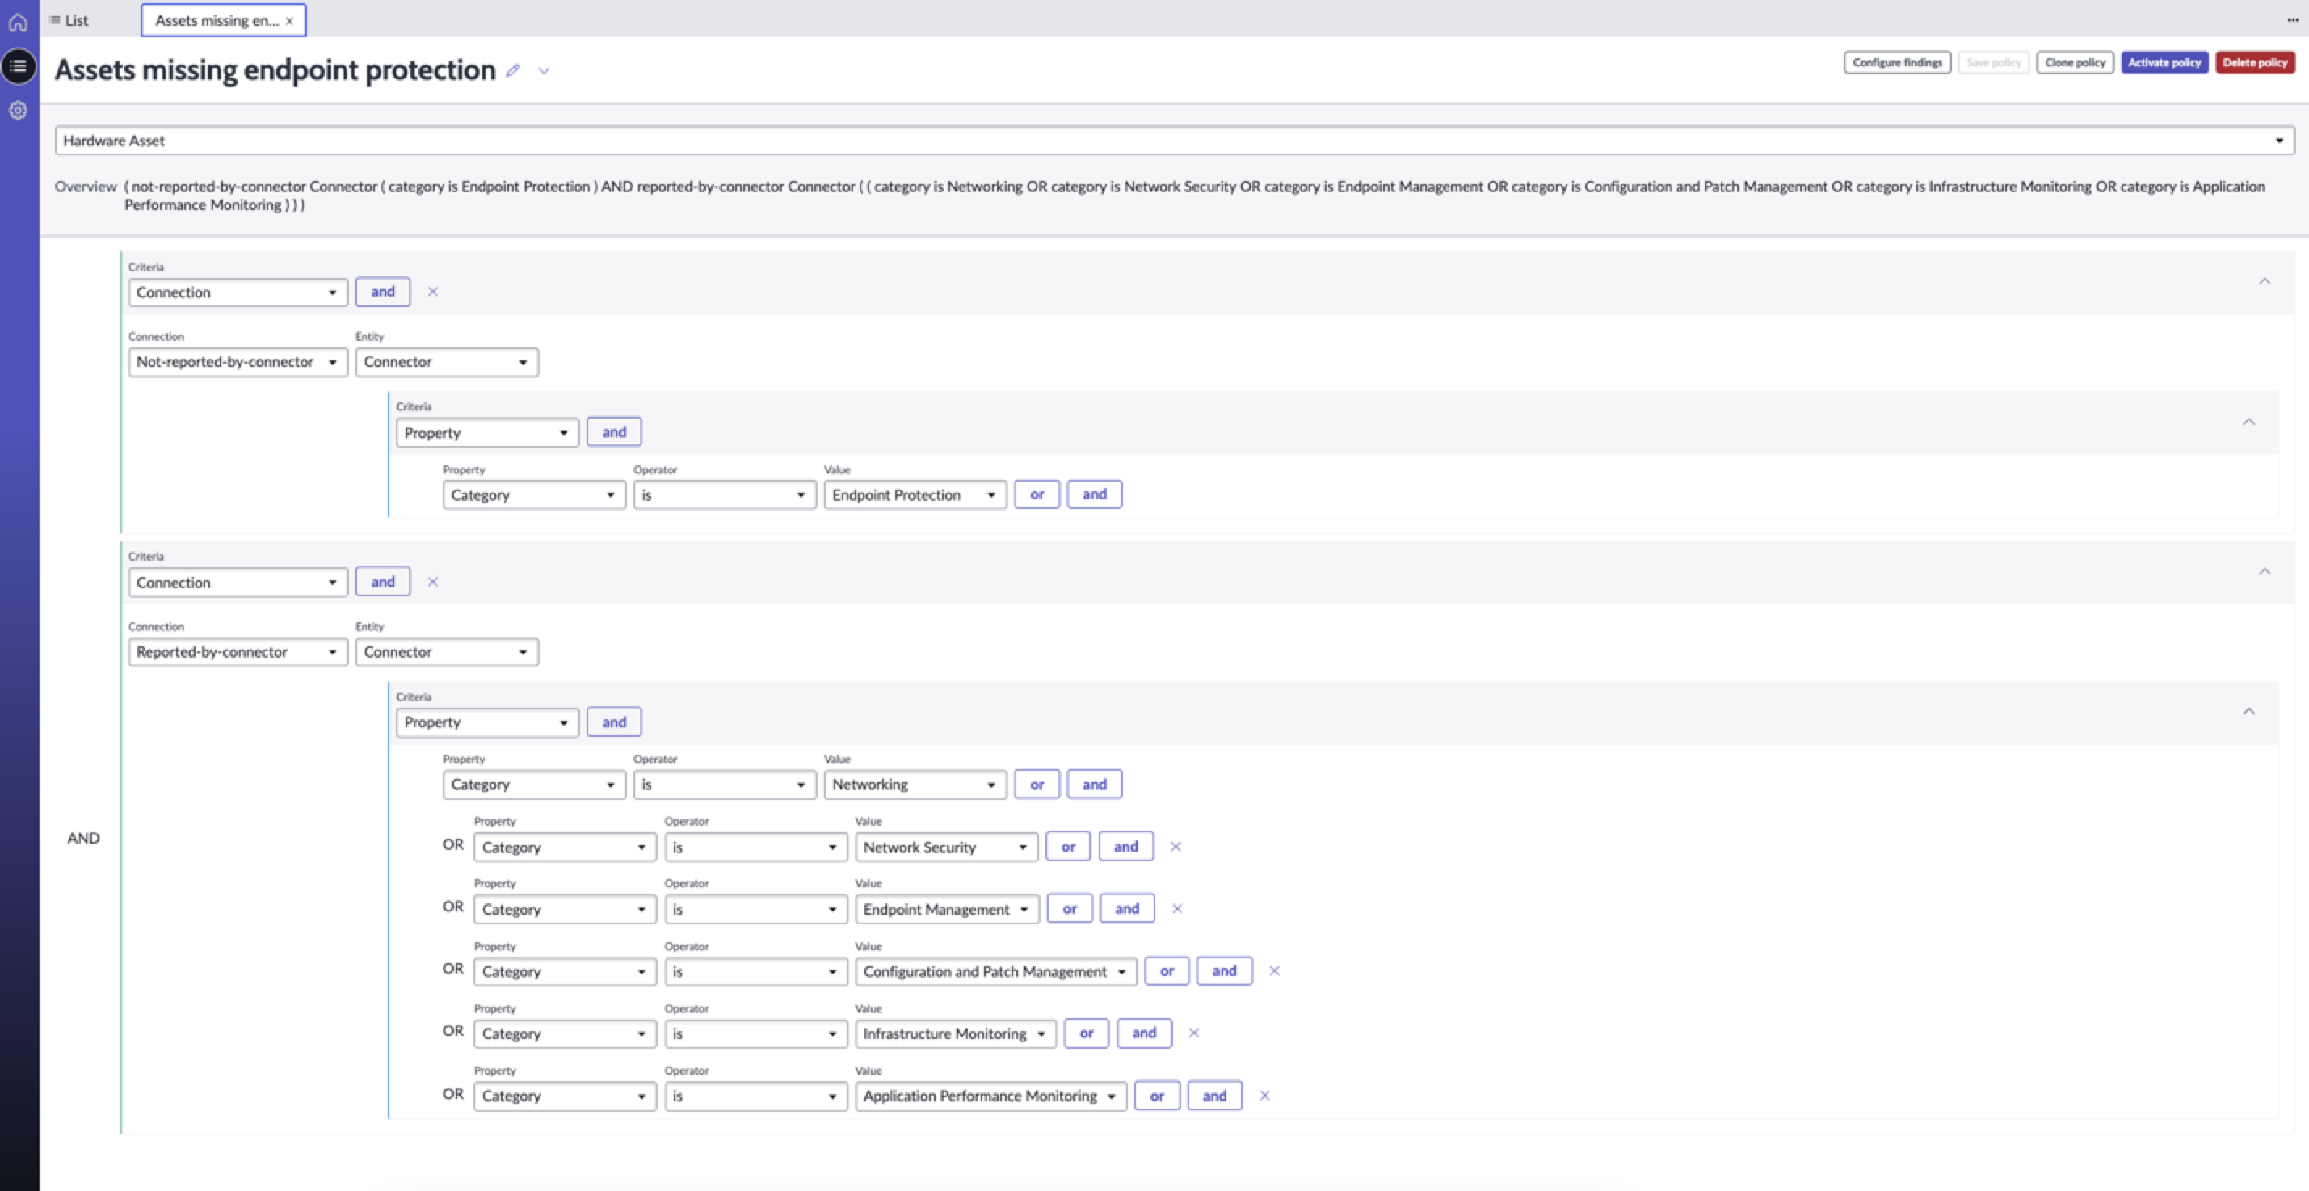2309x1191 pixels.
Task: Click 'and' next to Network Security
Action: pos(1125,847)
